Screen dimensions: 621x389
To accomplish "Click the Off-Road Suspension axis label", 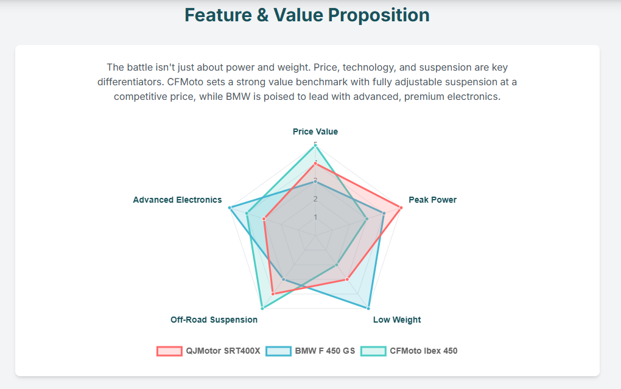I will pyautogui.click(x=214, y=320).
